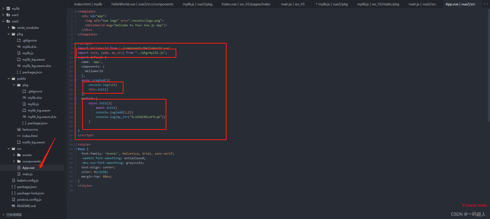Open the index.vue | wx_h5/pages/index tab
The height and width of the screenshot is (219, 490).
tap(246, 4)
